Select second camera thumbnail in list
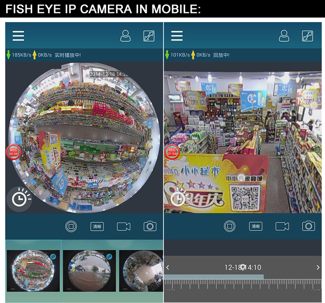325x303 pixels. [x=89, y=270]
